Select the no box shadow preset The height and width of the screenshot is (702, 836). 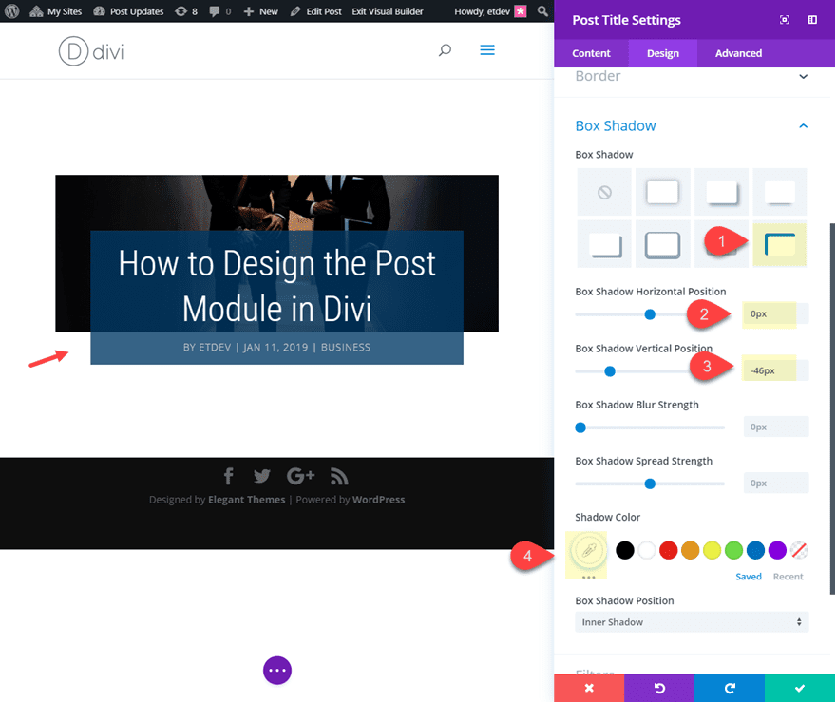pyautogui.click(x=605, y=191)
